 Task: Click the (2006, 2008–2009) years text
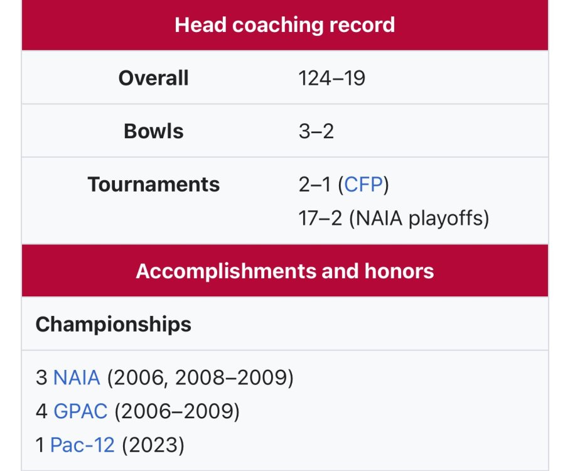pos(200,377)
